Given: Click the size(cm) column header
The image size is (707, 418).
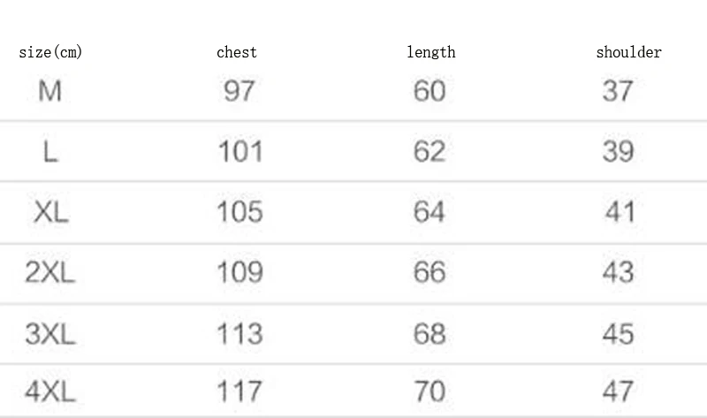Looking at the screenshot, I should tap(50, 52).
